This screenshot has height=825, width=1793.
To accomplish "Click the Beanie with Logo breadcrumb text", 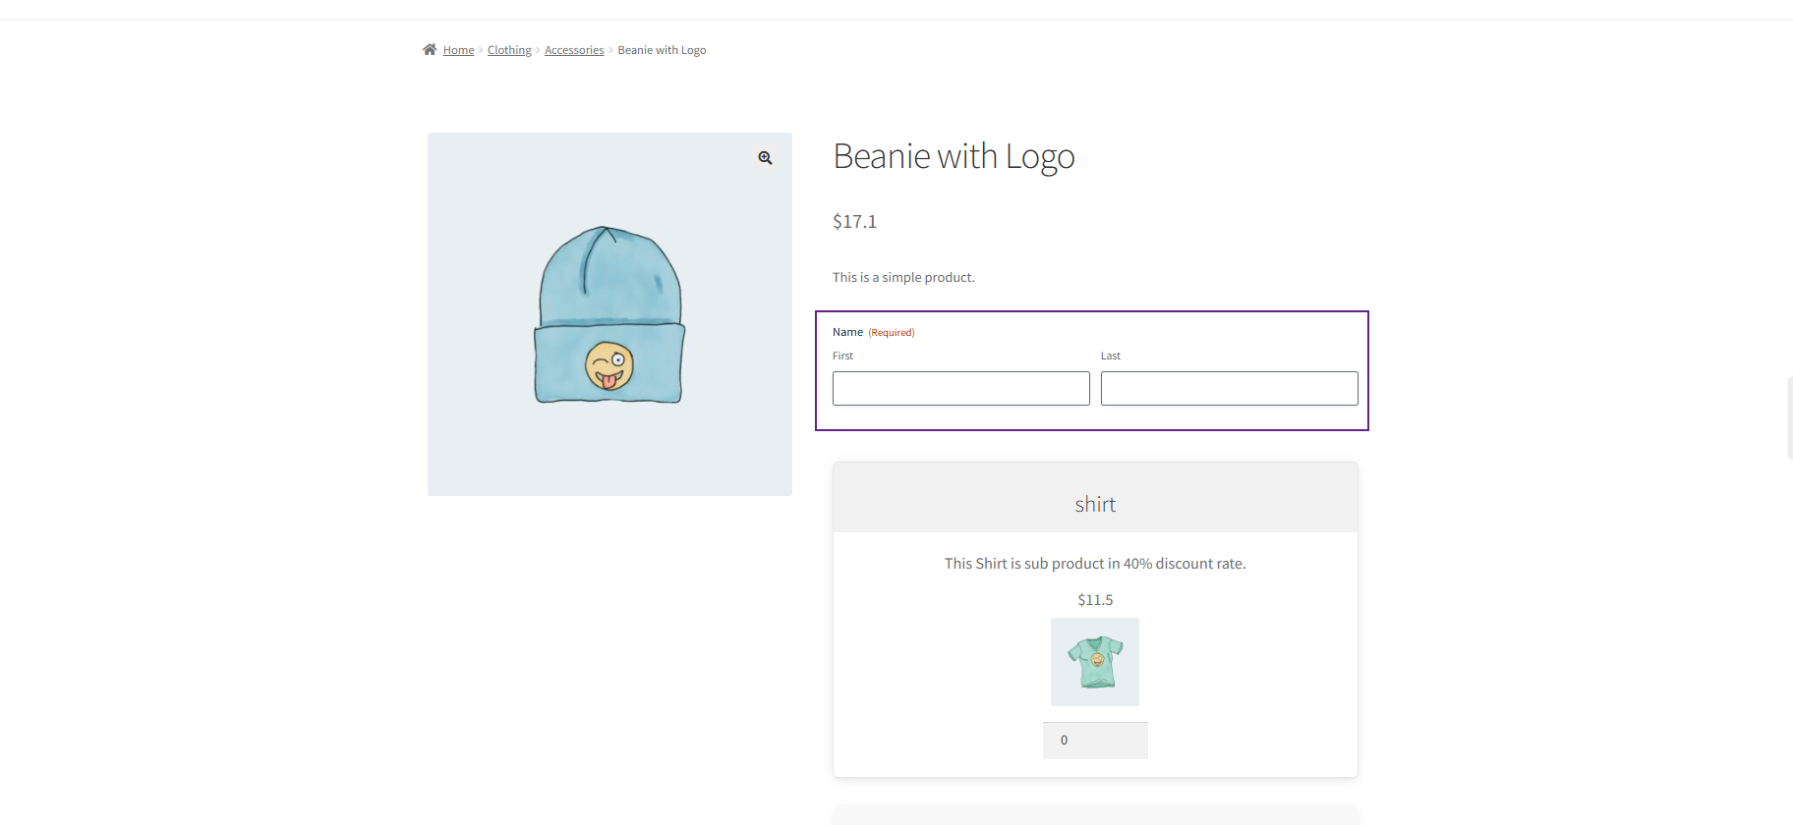I will [662, 50].
